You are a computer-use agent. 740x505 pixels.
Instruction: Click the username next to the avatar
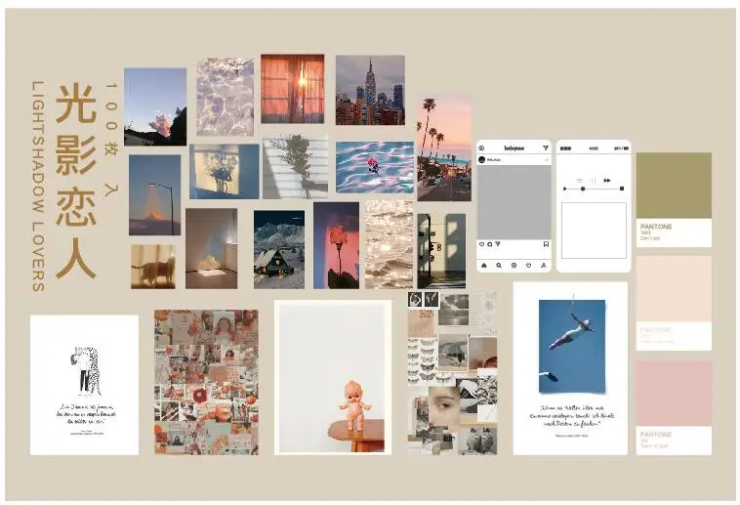click(x=494, y=159)
